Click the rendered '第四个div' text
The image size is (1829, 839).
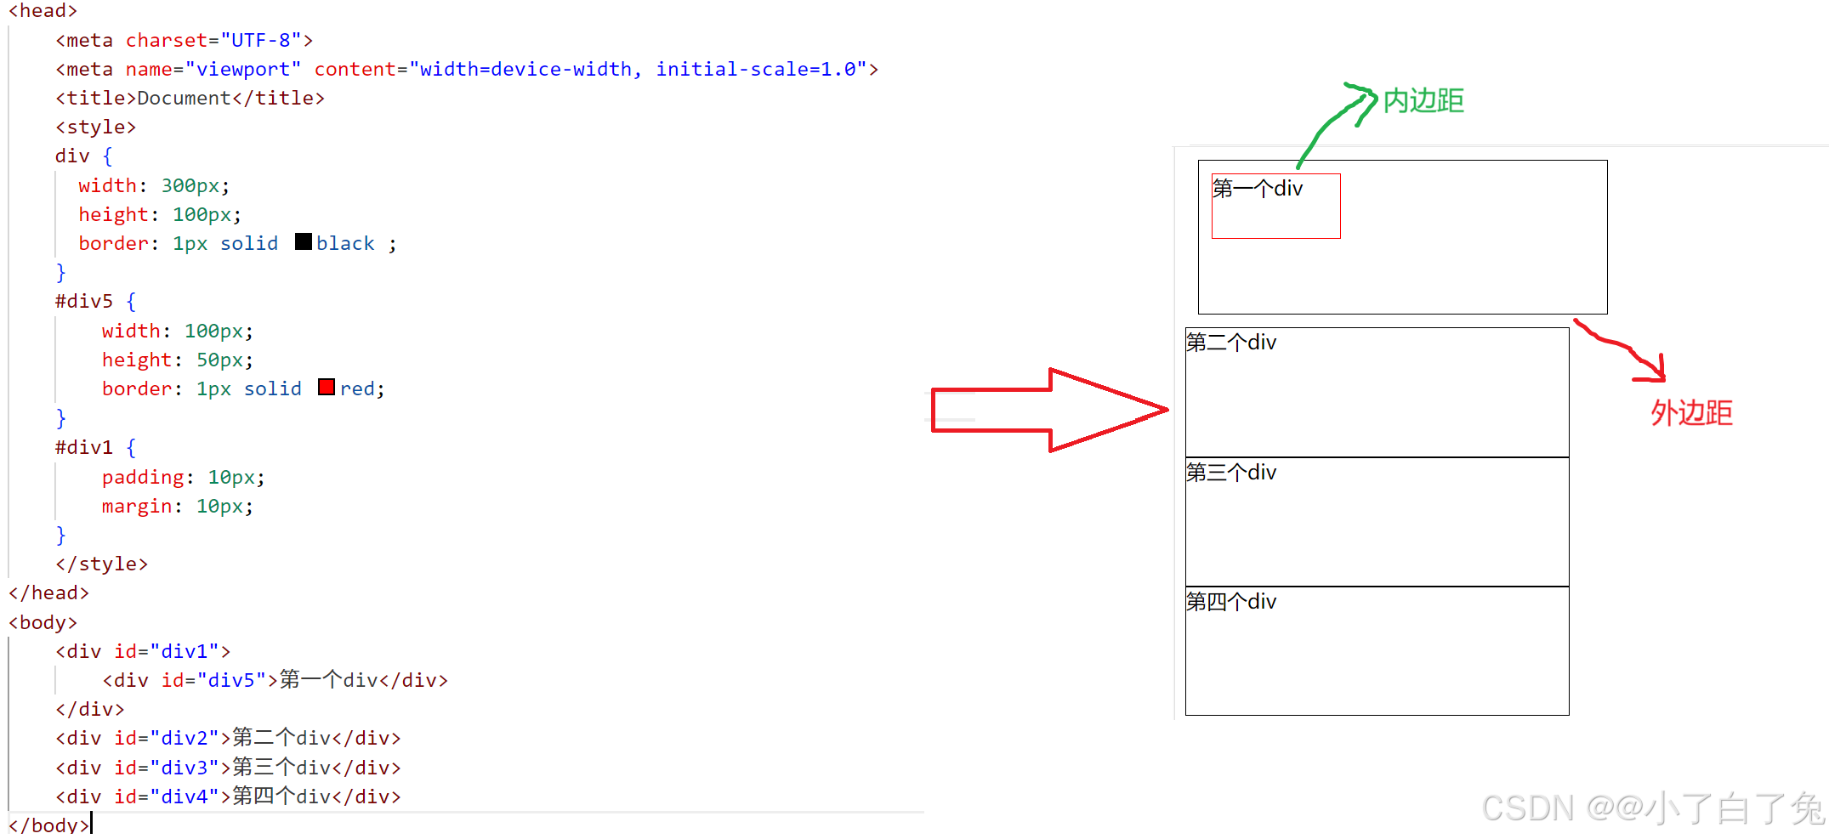(1231, 602)
